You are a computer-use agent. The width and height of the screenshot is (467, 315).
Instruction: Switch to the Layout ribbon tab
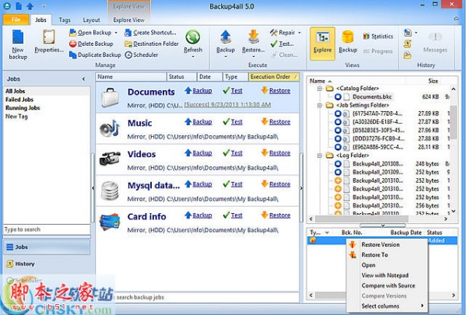click(x=91, y=20)
